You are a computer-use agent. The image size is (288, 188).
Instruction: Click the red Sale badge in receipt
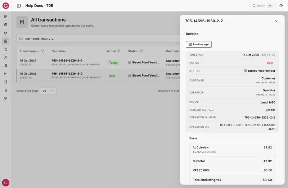point(270,63)
